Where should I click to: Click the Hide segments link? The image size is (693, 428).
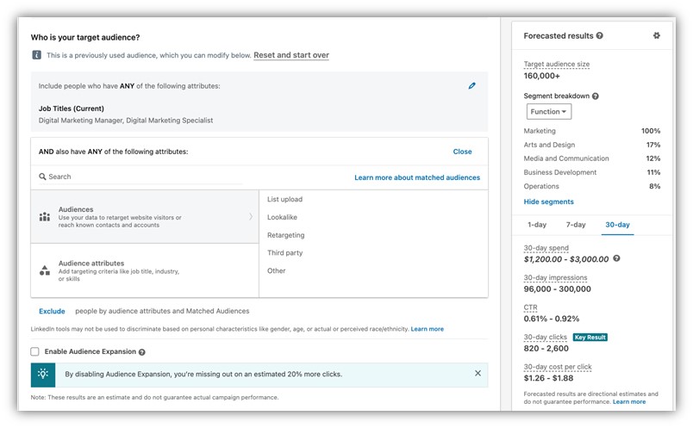click(x=548, y=202)
